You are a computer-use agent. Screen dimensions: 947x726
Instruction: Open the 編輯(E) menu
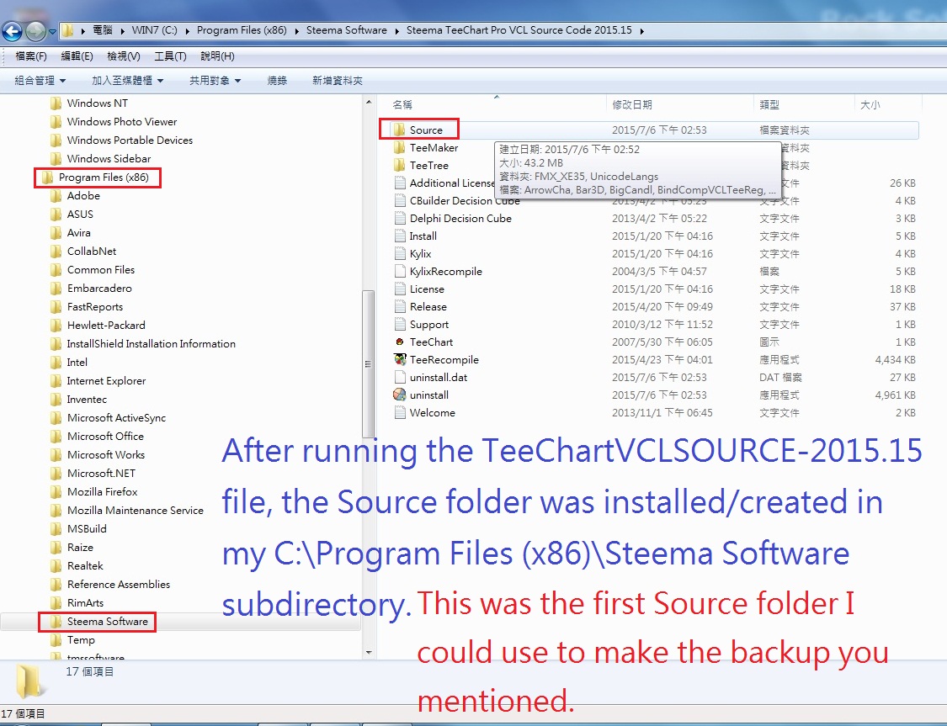(x=77, y=56)
